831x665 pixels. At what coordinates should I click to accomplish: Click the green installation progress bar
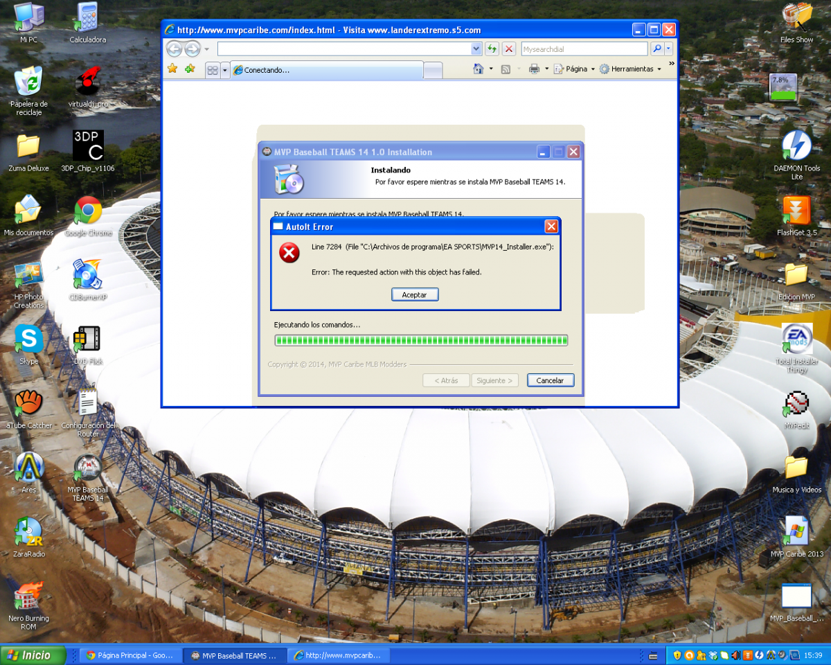tap(421, 340)
